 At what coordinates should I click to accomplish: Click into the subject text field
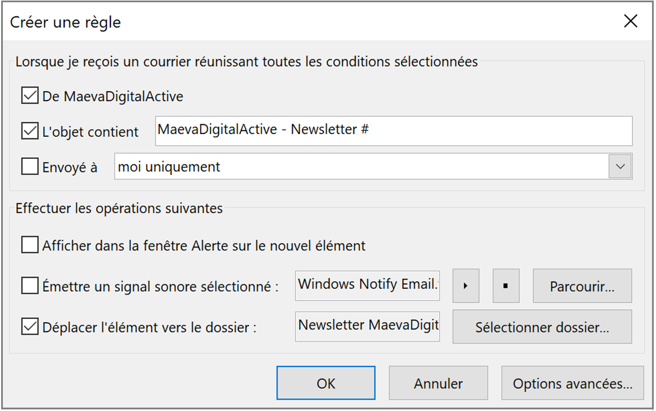click(x=393, y=131)
